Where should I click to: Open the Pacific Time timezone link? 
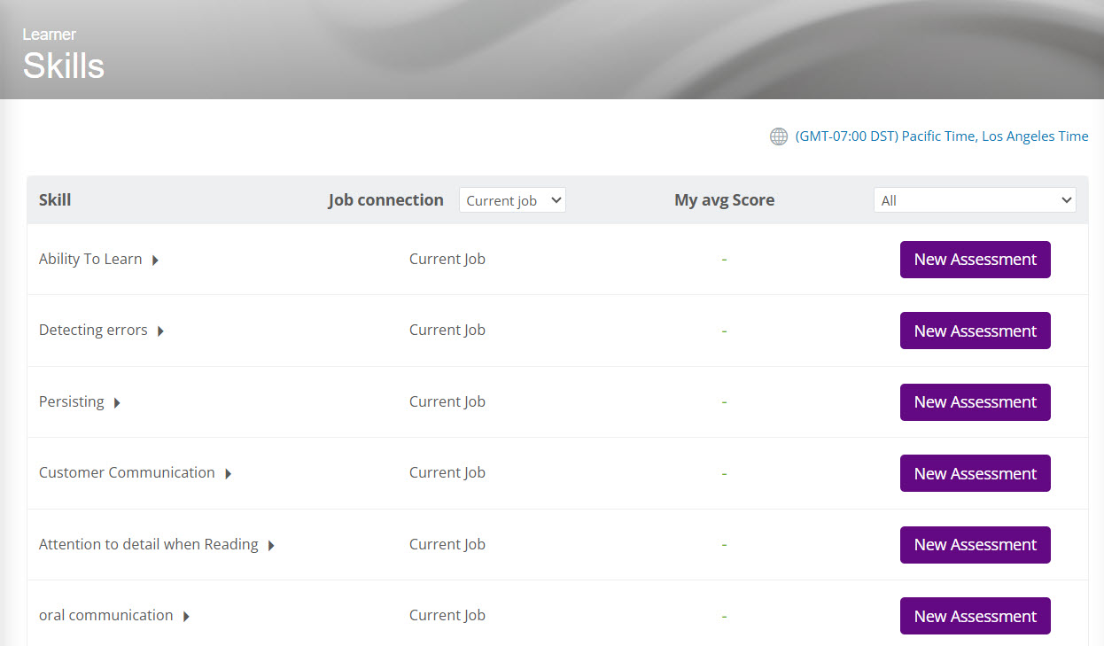(942, 136)
